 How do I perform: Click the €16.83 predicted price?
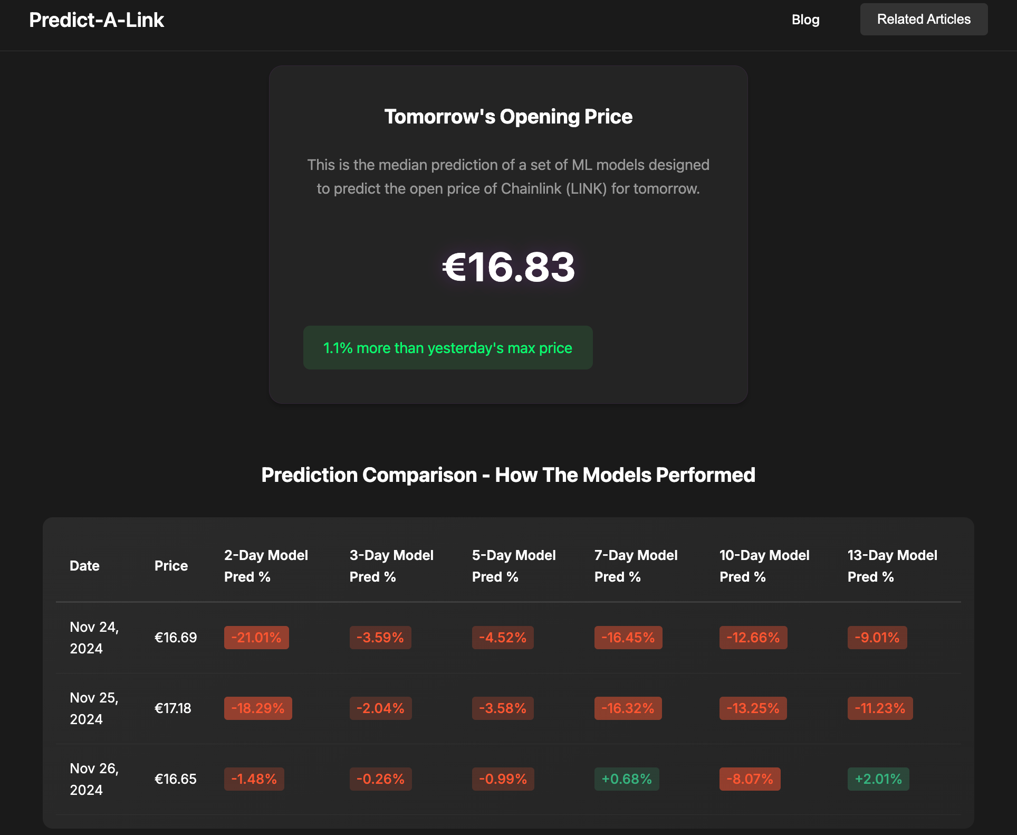pyautogui.click(x=508, y=267)
